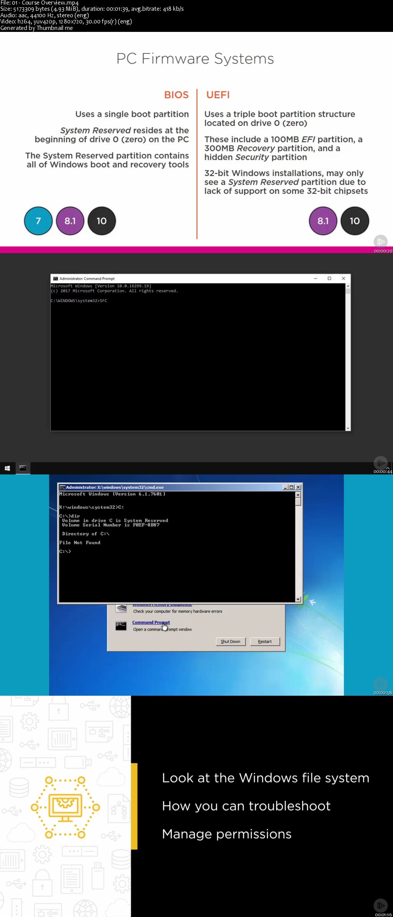Click scroll down arrow in Windows 10 prompt

click(348, 428)
